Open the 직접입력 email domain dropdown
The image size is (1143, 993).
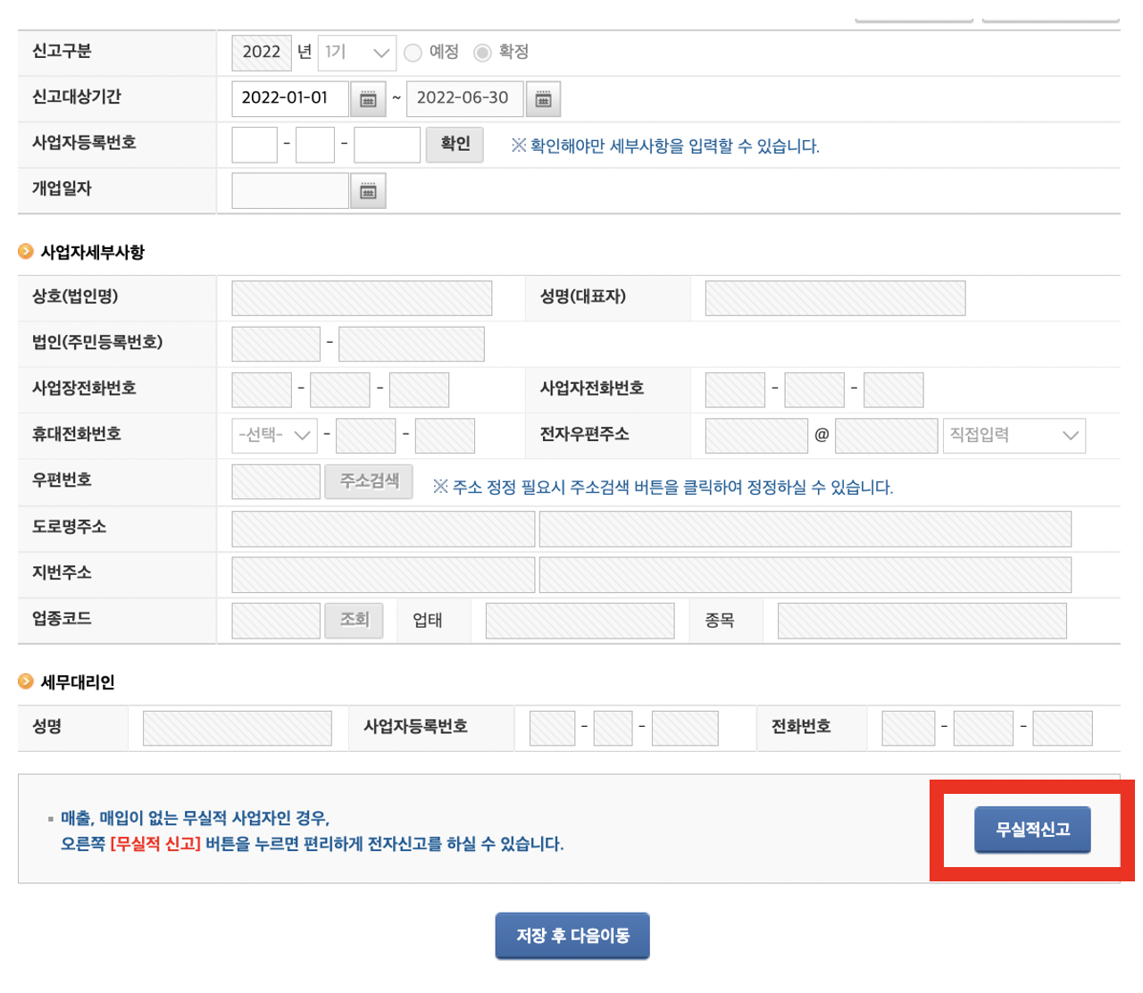pos(1014,435)
